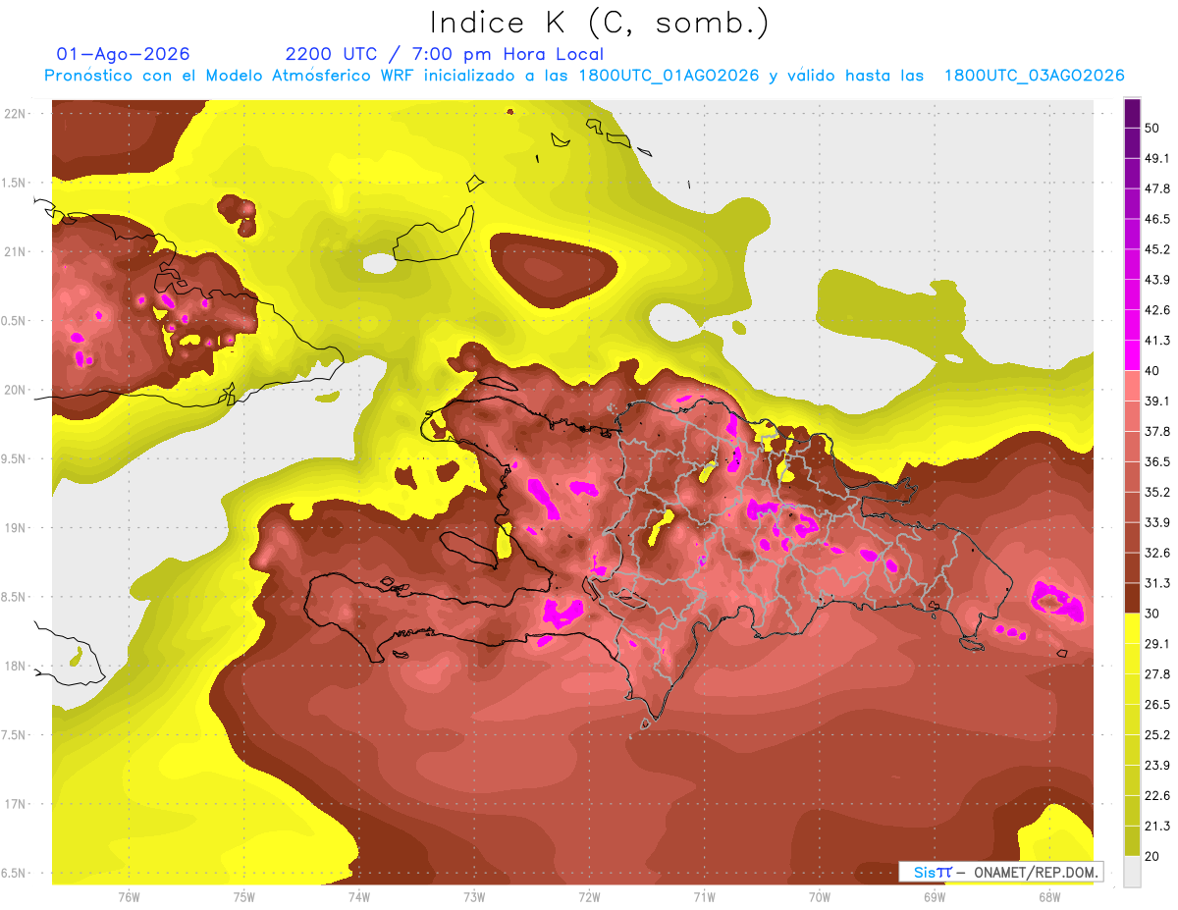
Task: Click the latitude axis label "6.5N"
Action: (15, 873)
